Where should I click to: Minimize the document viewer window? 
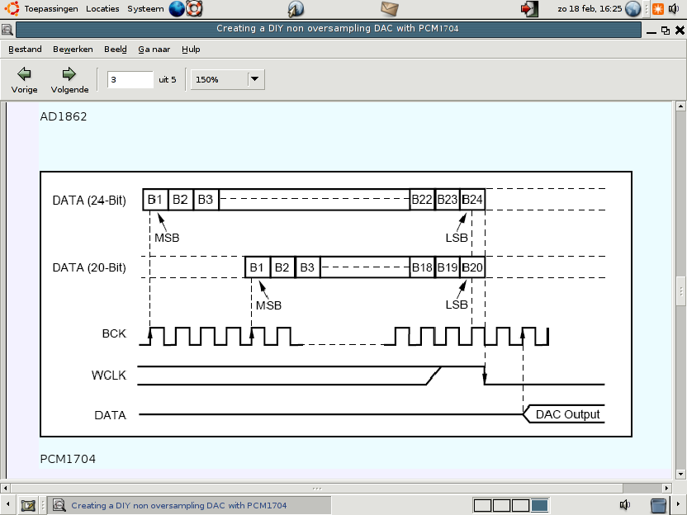(651, 31)
